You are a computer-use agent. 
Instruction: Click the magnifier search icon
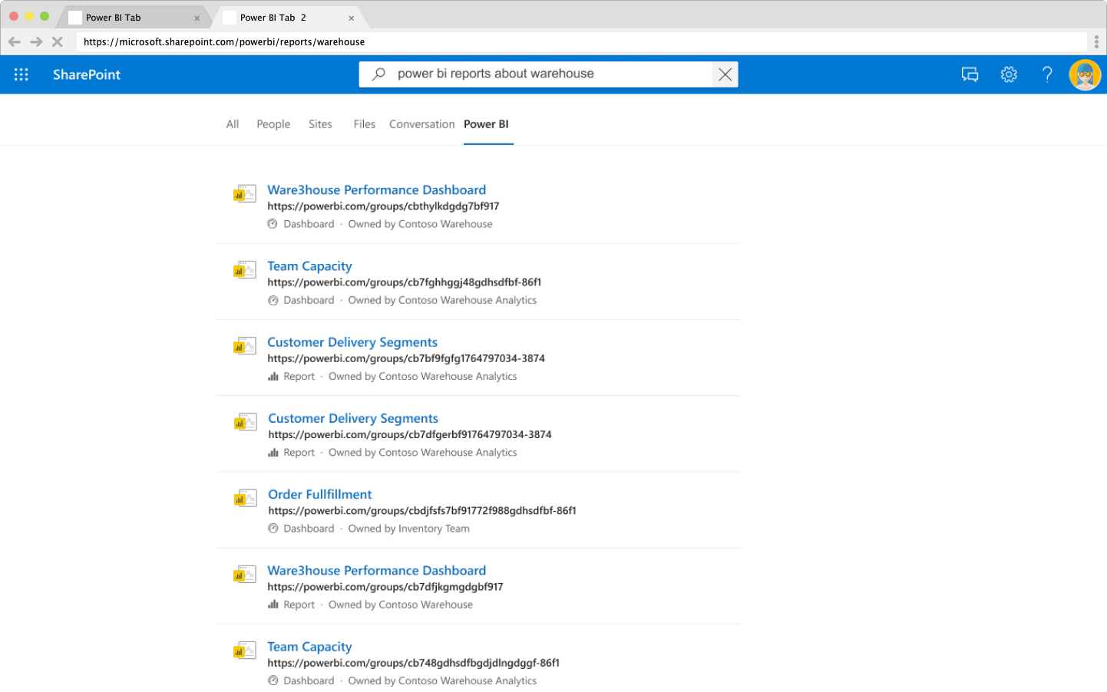point(378,74)
